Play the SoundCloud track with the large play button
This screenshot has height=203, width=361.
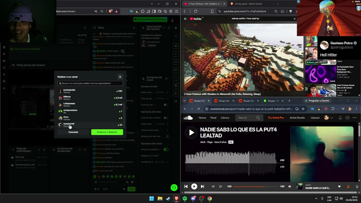click(191, 133)
